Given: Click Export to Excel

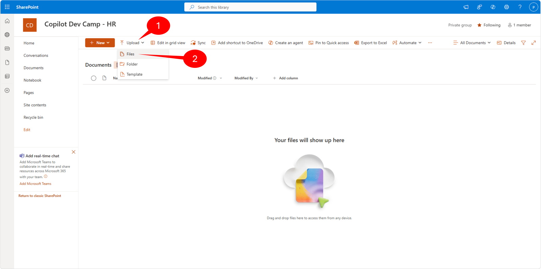Looking at the screenshot, I should coord(371,43).
